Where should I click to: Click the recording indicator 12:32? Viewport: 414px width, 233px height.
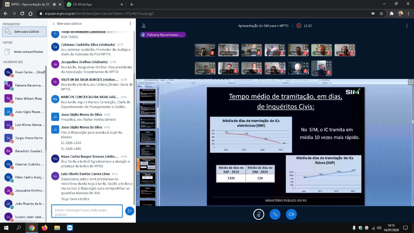[x=304, y=26]
